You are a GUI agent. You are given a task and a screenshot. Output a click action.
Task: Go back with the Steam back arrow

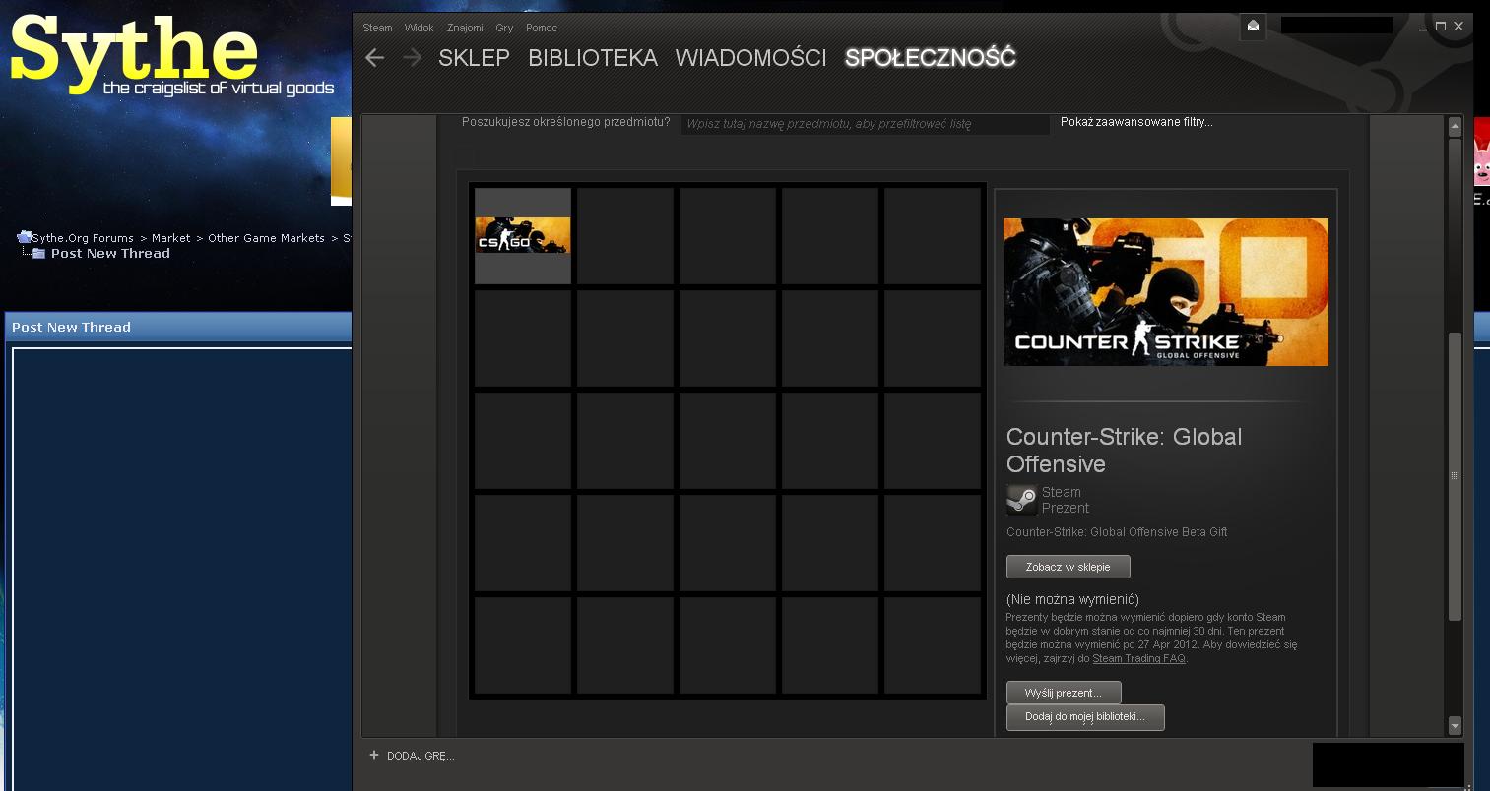[374, 58]
